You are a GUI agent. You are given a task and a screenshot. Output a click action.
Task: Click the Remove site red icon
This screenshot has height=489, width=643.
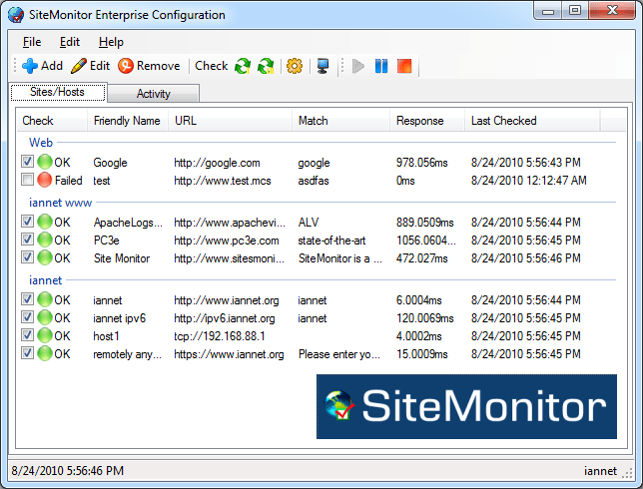[126, 66]
